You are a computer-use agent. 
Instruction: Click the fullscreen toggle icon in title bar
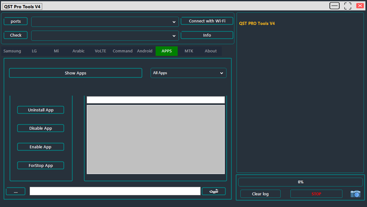coord(347,6)
